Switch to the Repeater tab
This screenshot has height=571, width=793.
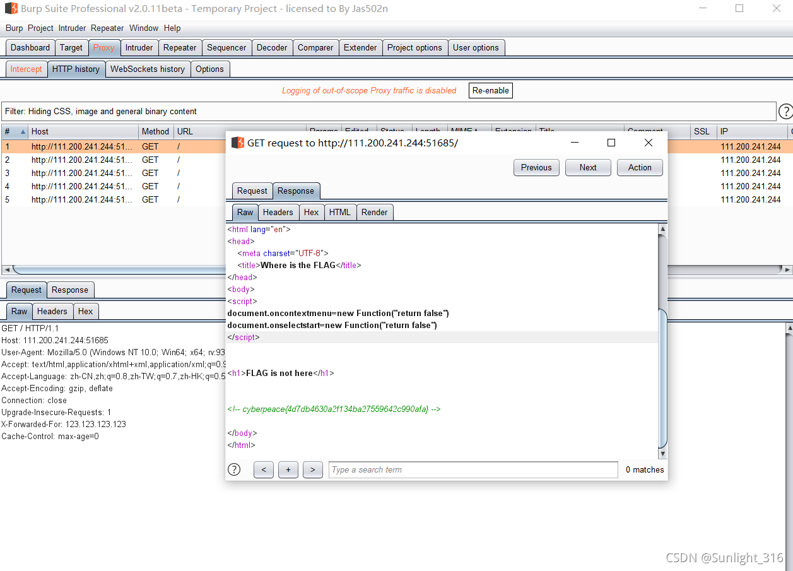[x=180, y=48]
